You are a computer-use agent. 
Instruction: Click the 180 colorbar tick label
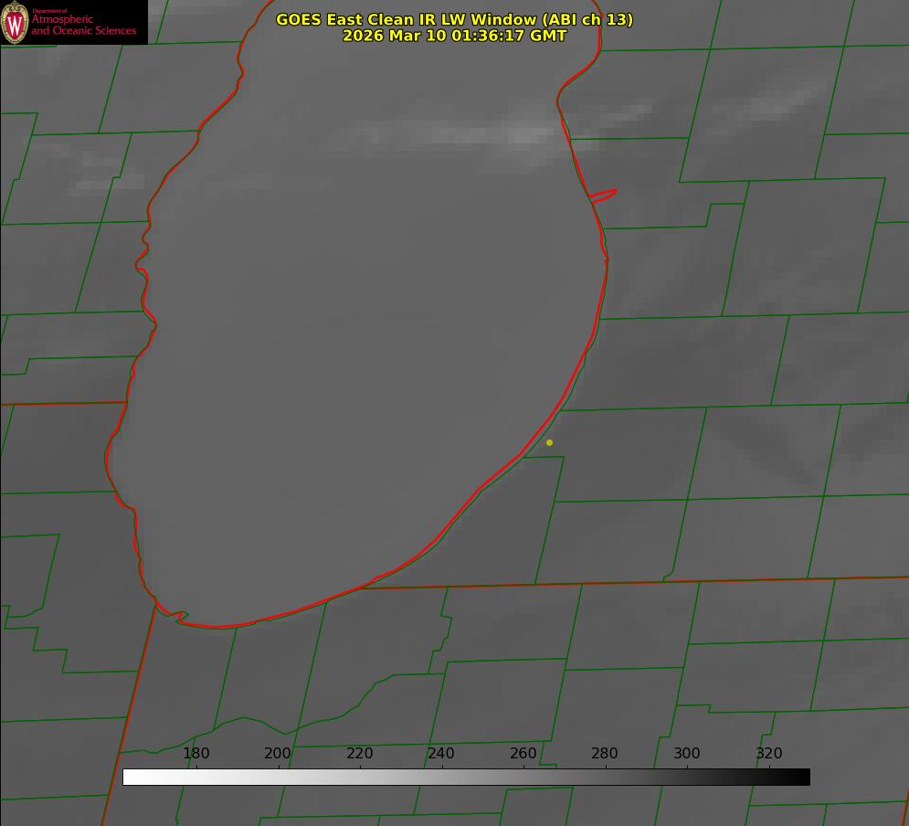coord(196,754)
